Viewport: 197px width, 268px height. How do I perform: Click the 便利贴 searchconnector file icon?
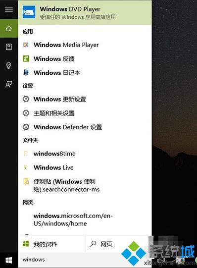tap(26, 181)
